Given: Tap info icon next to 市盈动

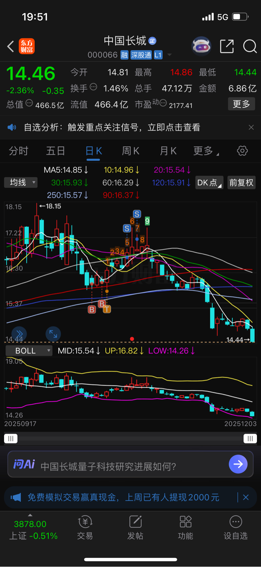Looking at the screenshot, I should [163, 103].
